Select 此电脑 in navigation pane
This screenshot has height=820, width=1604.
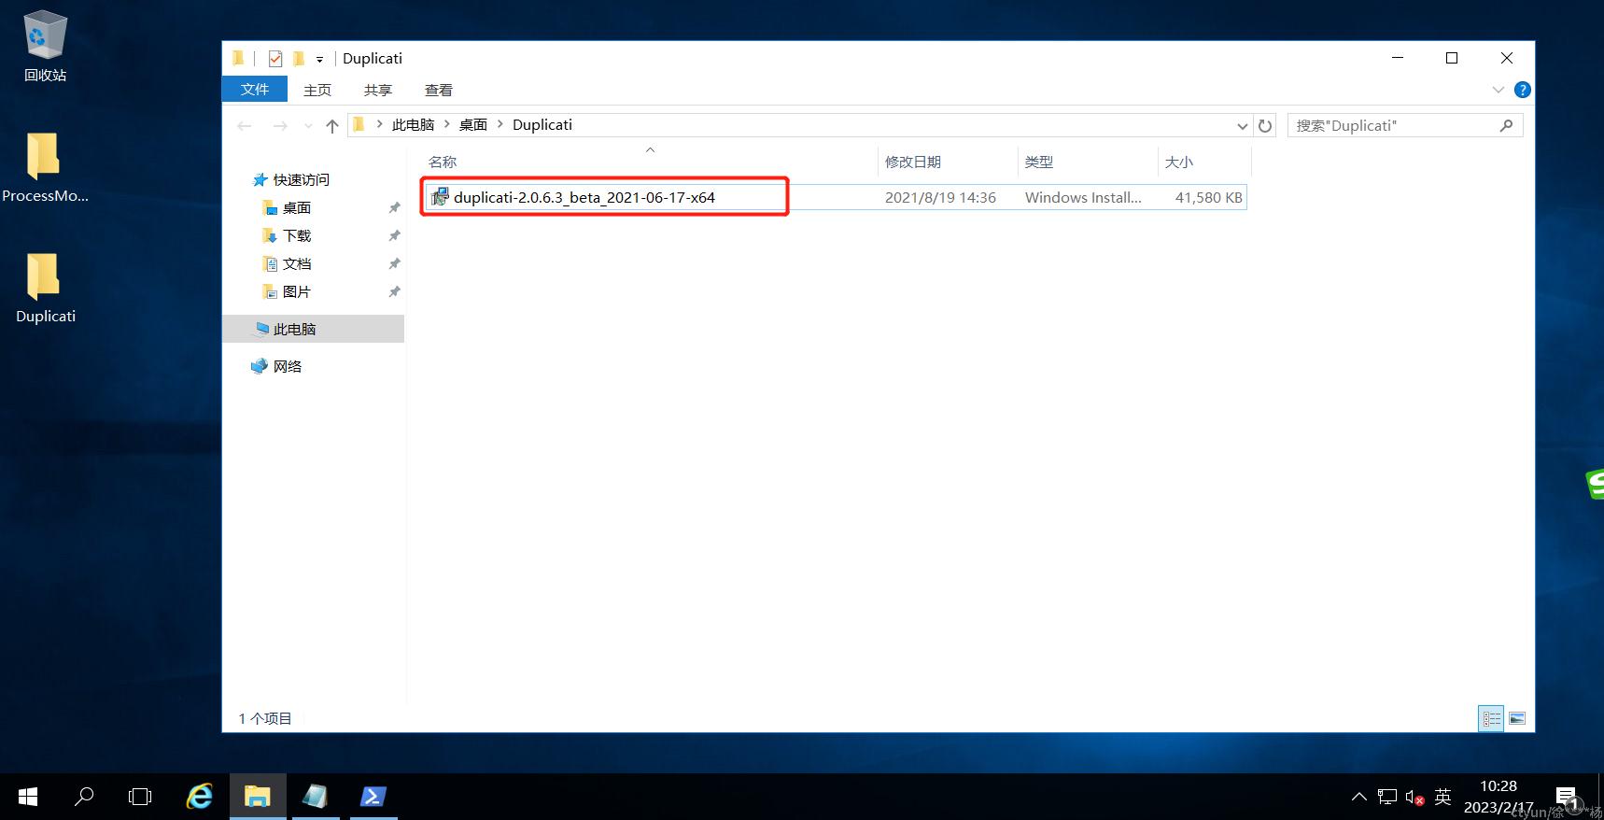(314, 329)
